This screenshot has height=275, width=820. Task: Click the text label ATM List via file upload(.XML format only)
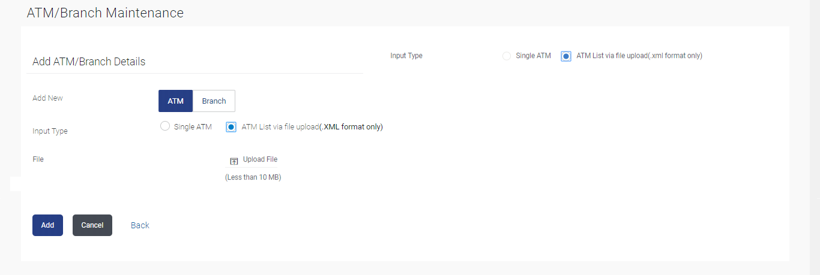tap(312, 127)
